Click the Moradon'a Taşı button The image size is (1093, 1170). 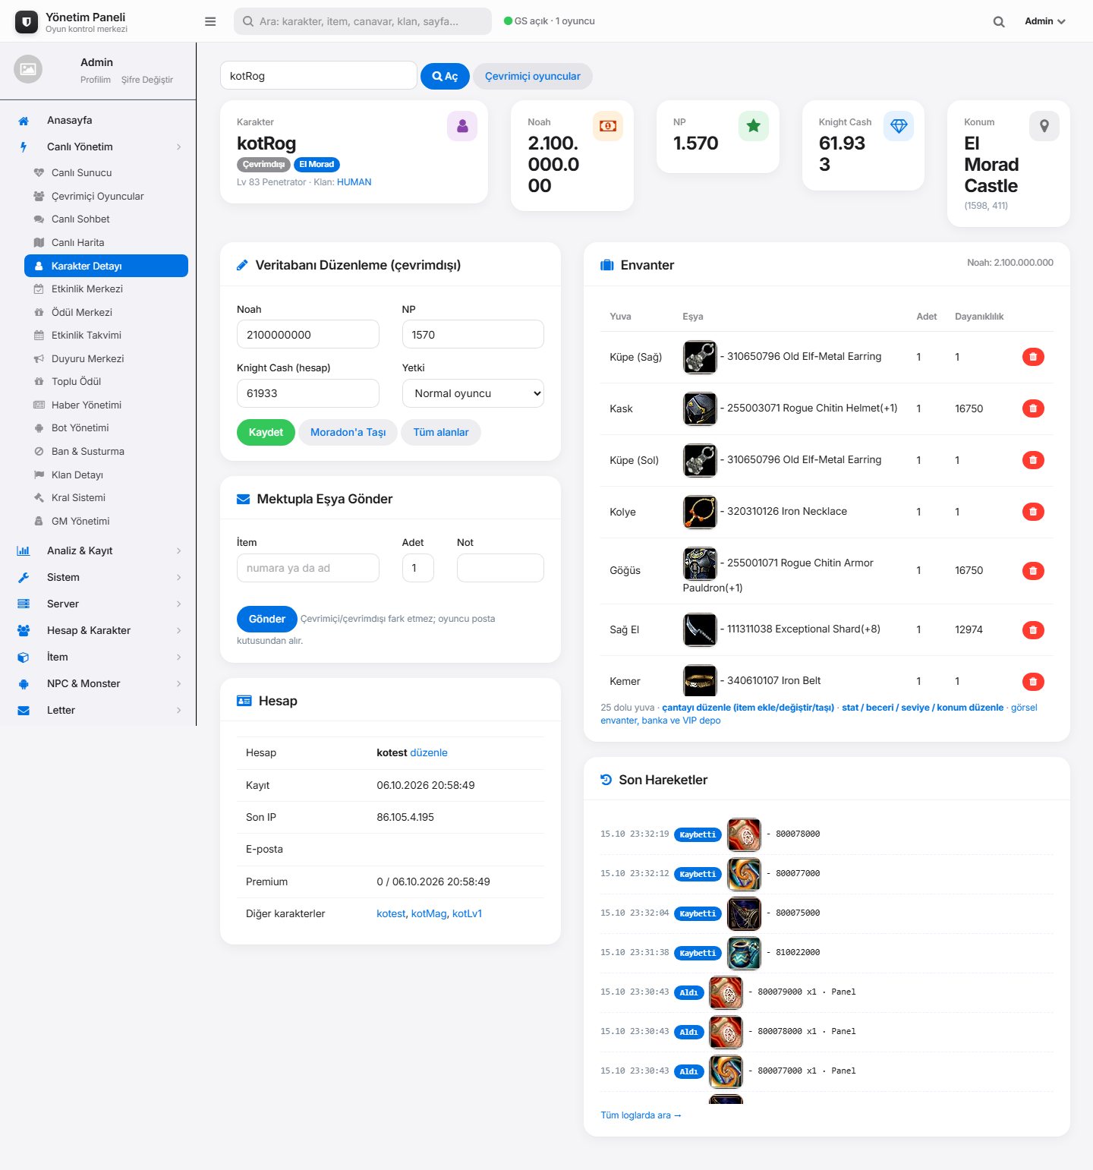click(348, 432)
